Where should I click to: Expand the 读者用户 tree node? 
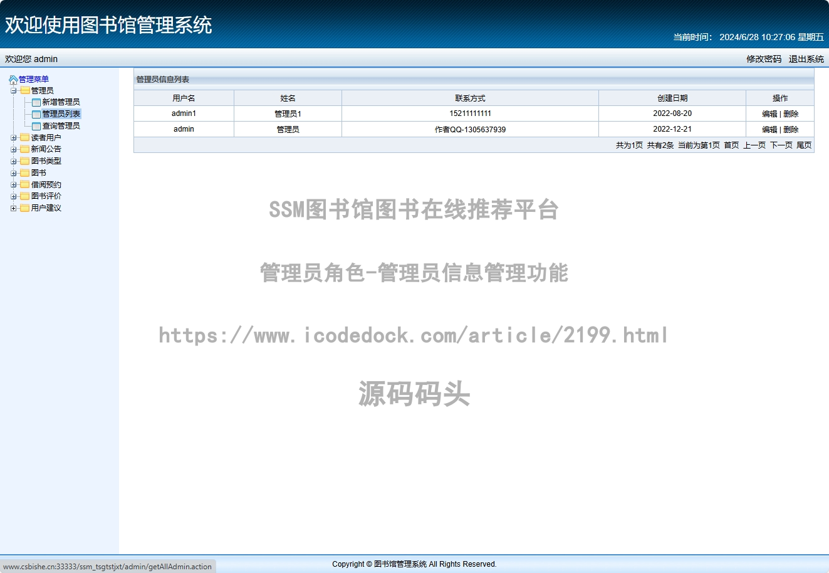tap(14, 138)
